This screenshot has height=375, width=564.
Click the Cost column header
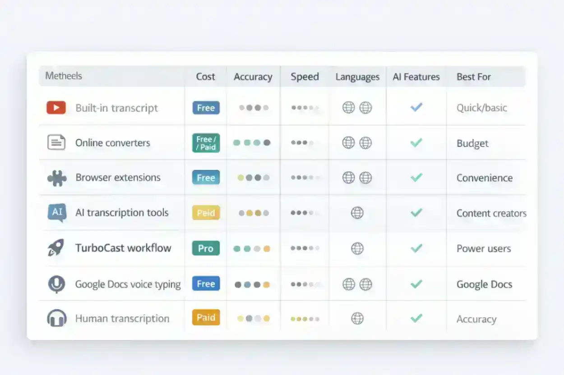click(x=205, y=77)
